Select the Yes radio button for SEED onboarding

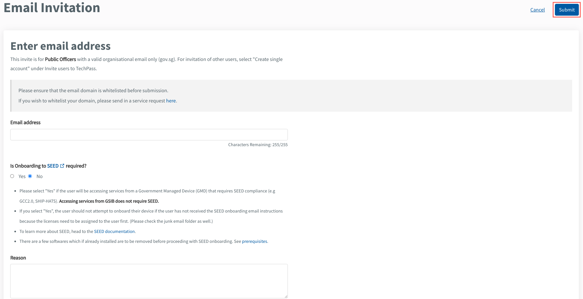[12, 176]
